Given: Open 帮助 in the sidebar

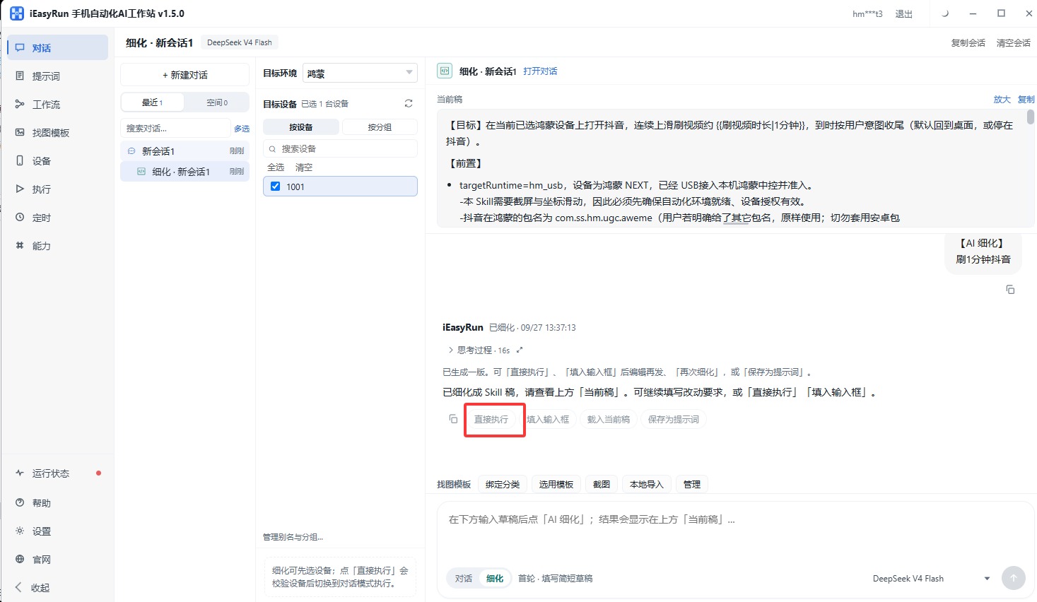Looking at the screenshot, I should 58,503.
